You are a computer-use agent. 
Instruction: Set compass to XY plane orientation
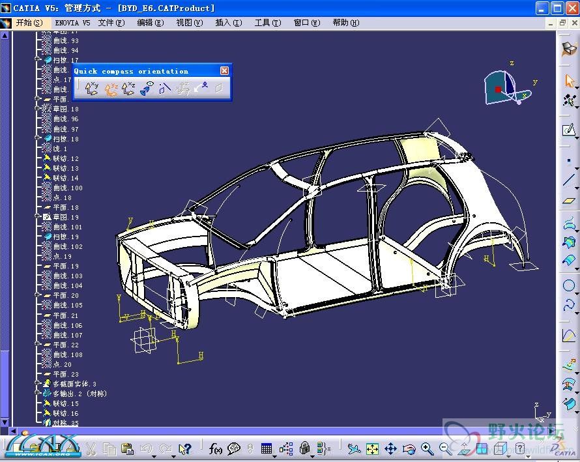point(91,89)
